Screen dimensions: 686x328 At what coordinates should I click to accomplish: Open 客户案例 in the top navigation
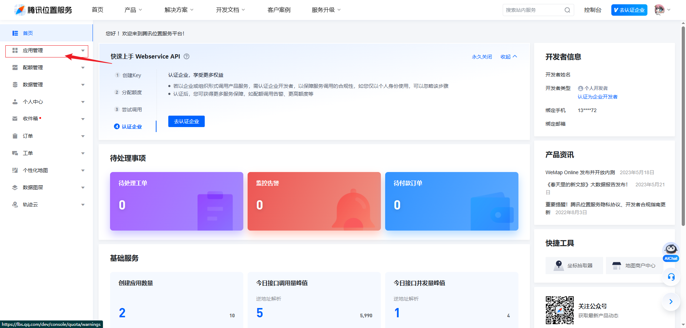click(x=279, y=10)
